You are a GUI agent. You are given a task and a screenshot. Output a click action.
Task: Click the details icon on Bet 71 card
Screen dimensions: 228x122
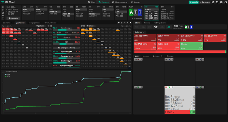point(178,35)
